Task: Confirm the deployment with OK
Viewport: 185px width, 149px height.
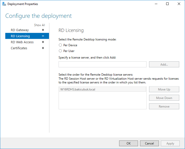Action: pos(128,143)
